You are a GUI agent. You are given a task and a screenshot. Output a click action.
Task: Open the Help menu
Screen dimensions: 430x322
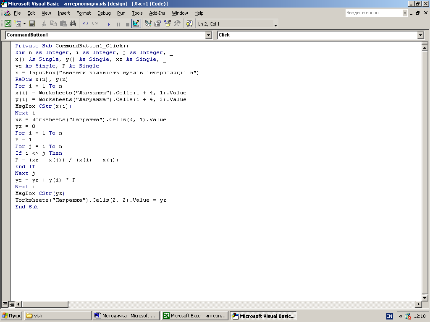coord(199,13)
